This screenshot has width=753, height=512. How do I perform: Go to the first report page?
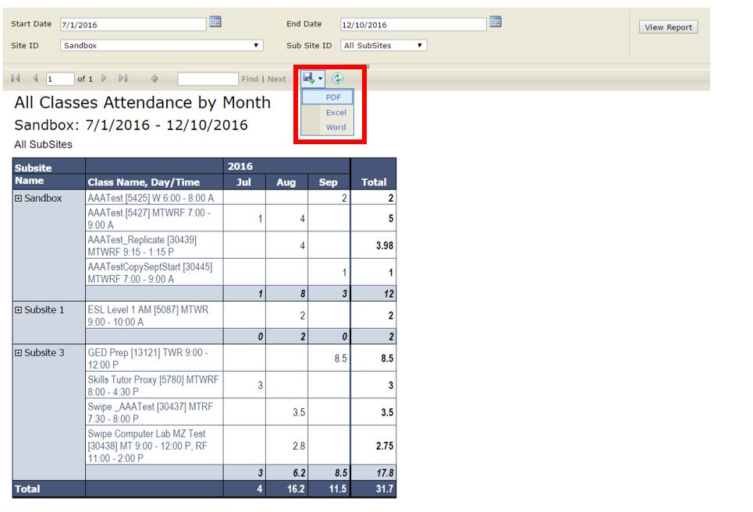tap(16, 79)
